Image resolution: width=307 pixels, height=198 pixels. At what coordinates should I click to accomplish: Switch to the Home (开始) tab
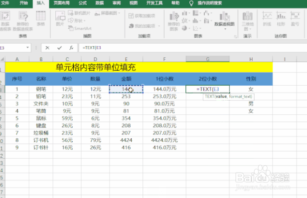23,3
